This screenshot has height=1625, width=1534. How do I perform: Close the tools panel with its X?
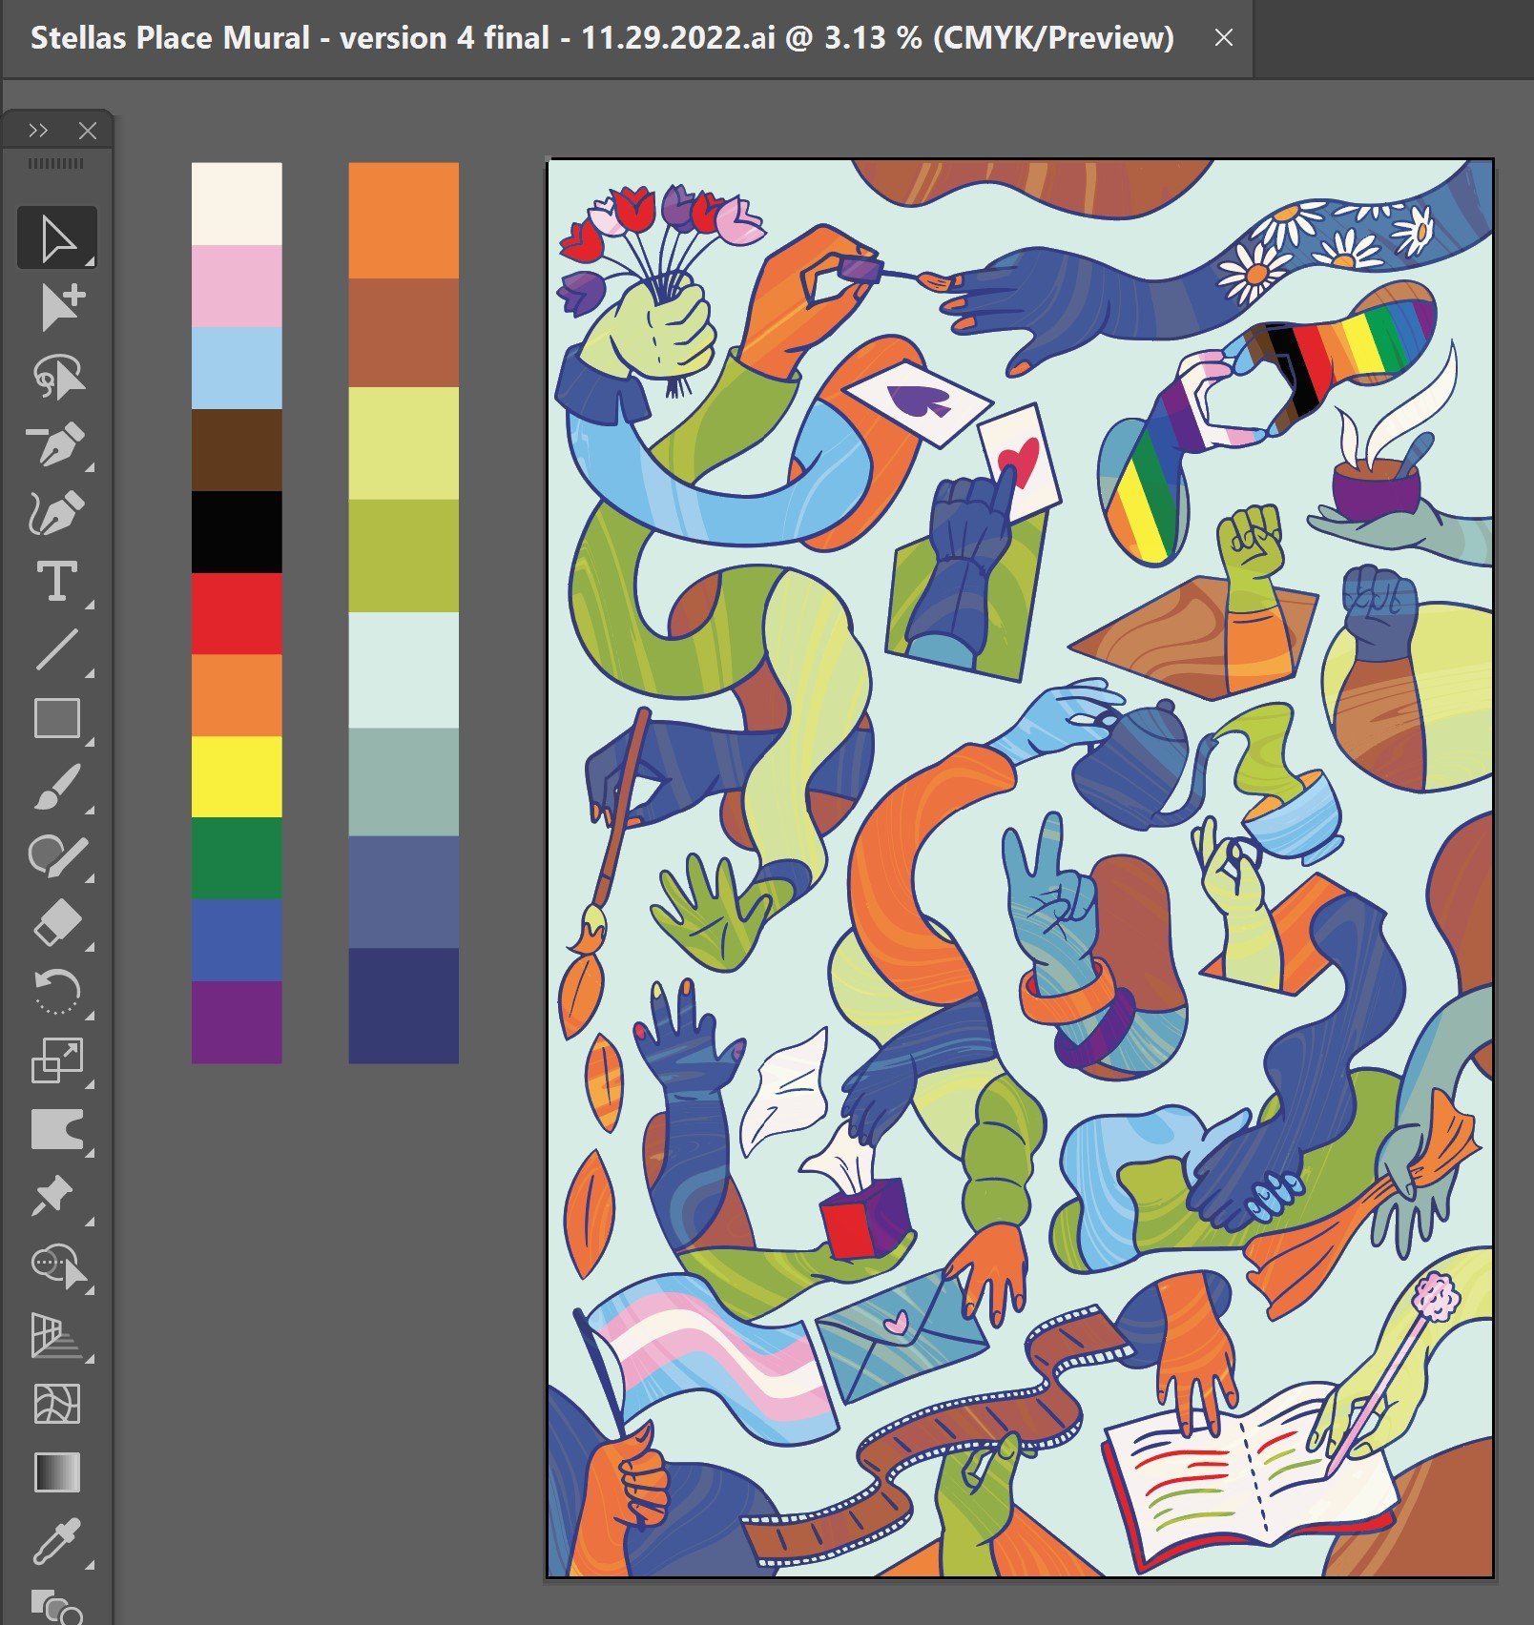point(88,131)
